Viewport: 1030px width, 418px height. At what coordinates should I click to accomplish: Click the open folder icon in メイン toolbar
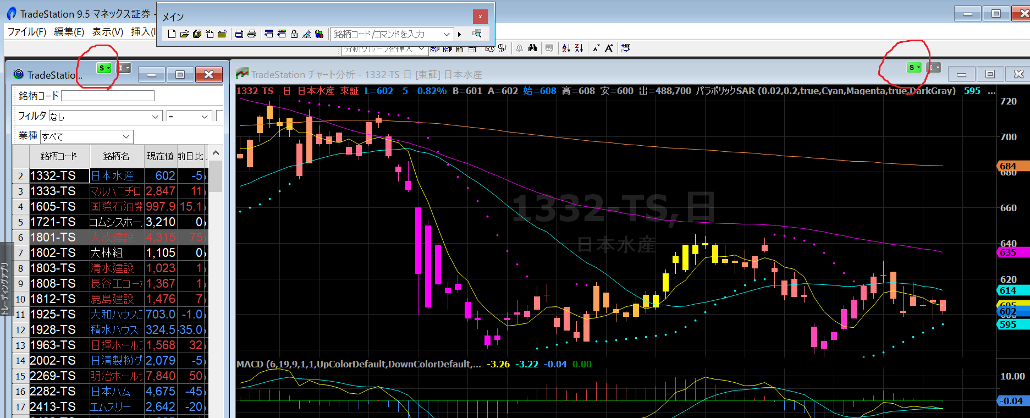pos(184,34)
